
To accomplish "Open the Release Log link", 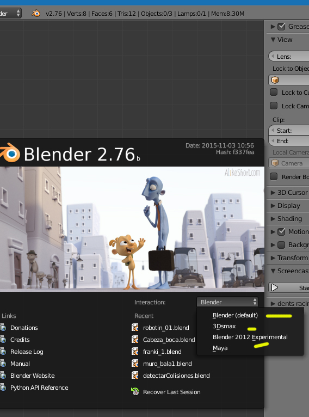I will click(x=27, y=352).
